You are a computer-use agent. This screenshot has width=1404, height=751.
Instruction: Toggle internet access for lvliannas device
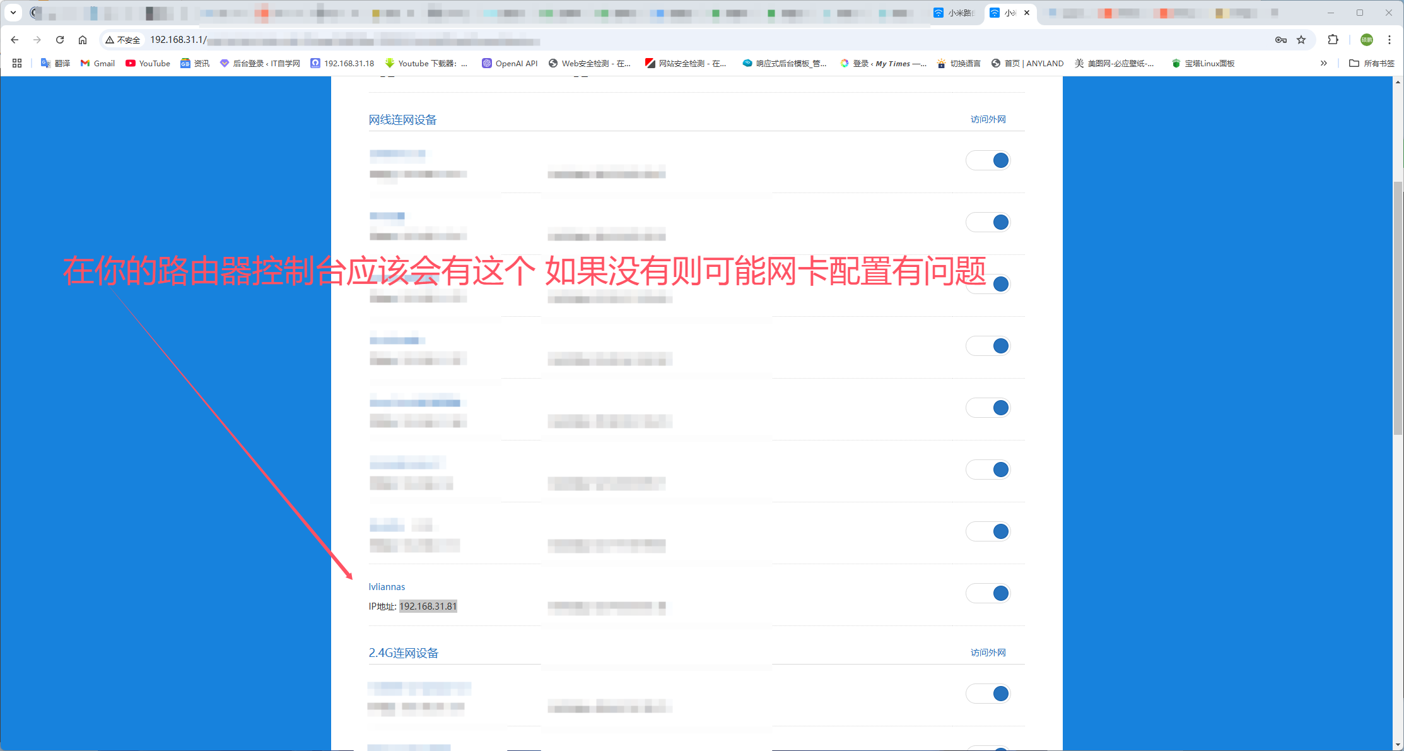(988, 593)
